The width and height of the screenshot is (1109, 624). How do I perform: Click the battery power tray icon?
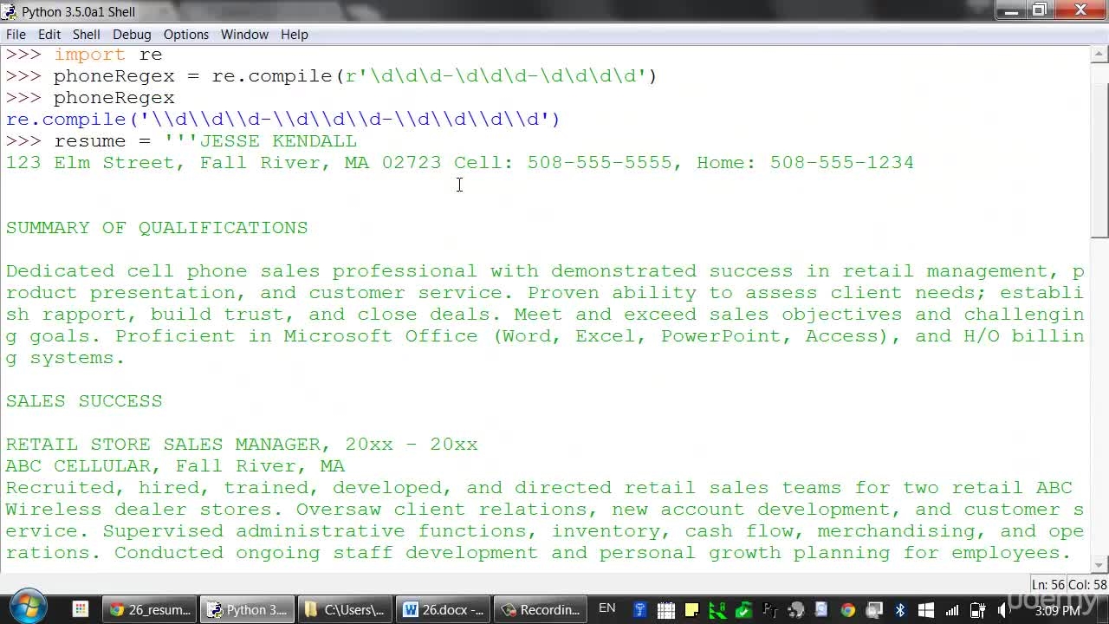977,610
